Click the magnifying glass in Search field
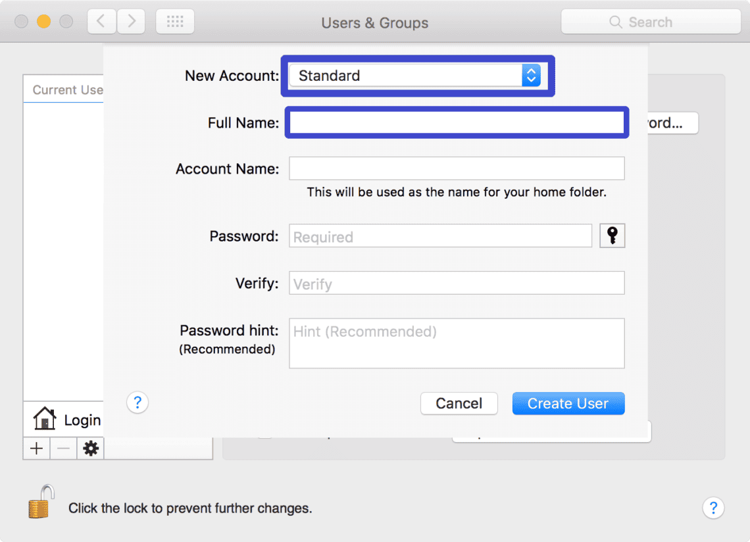This screenshot has height=542, width=750. click(x=616, y=22)
